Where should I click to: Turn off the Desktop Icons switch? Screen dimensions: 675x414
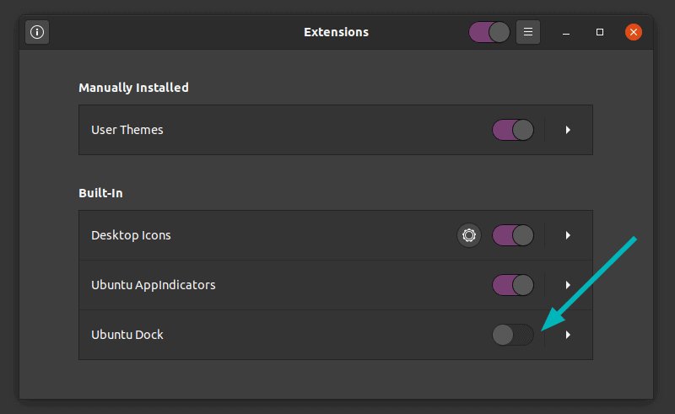tap(513, 235)
